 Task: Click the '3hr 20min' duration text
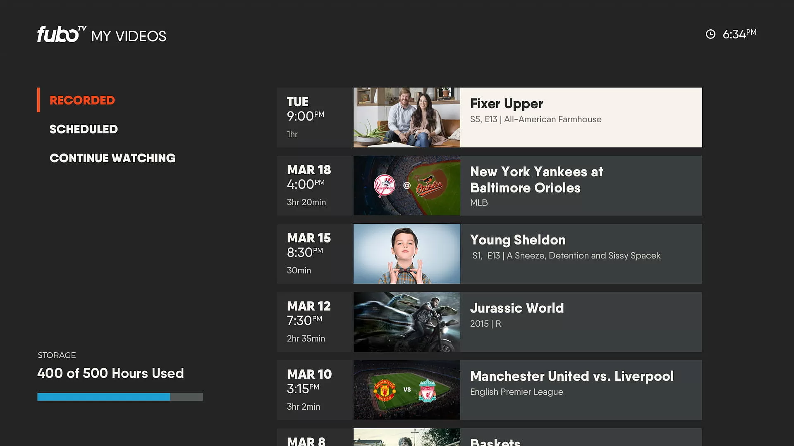[306, 202]
